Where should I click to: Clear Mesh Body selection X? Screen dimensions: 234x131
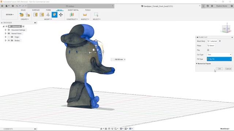coord(220,41)
